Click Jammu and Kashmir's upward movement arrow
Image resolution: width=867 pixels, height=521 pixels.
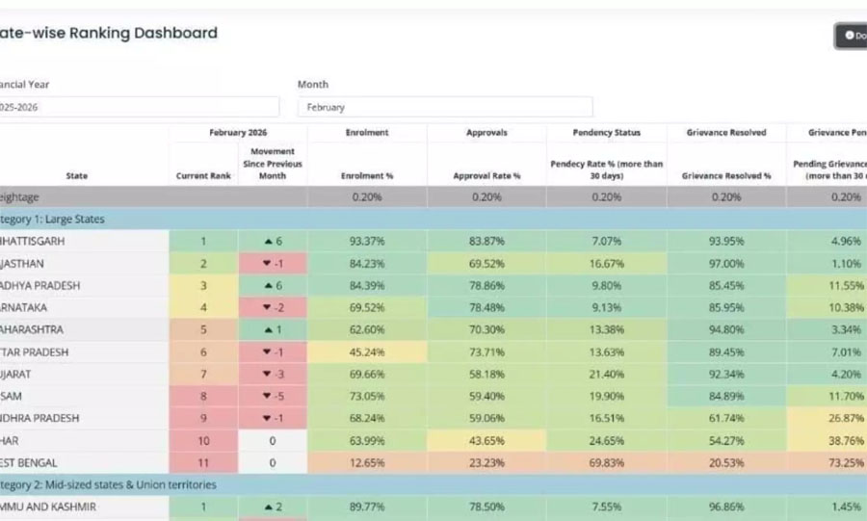click(x=265, y=507)
